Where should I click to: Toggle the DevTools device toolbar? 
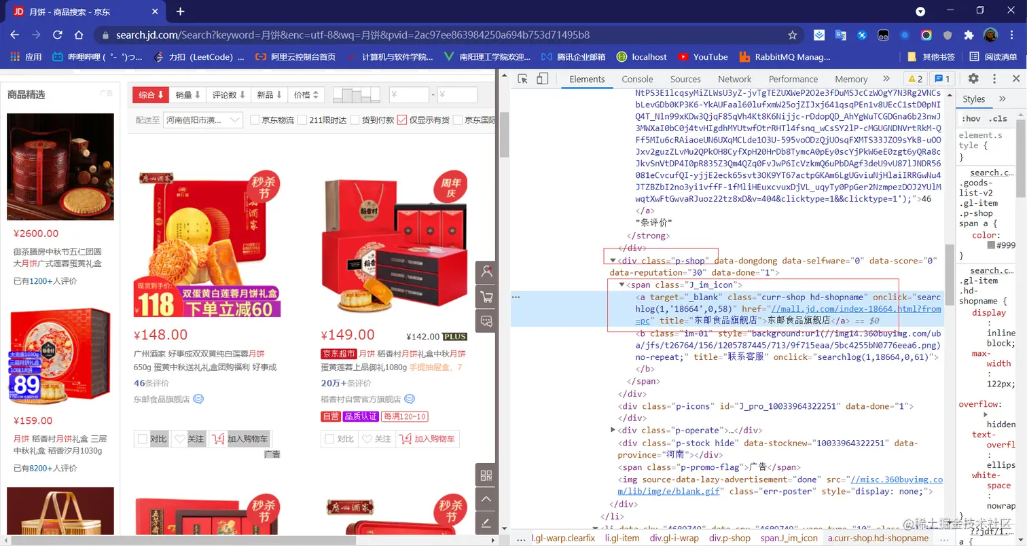542,79
